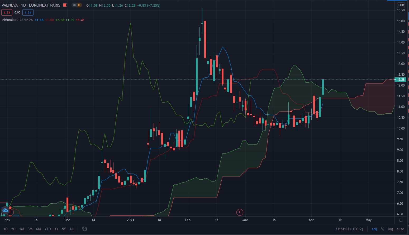Click the blue cloud chart logo icon

point(5,210)
